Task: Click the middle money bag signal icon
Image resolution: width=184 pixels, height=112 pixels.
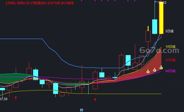Action: tap(155, 70)
